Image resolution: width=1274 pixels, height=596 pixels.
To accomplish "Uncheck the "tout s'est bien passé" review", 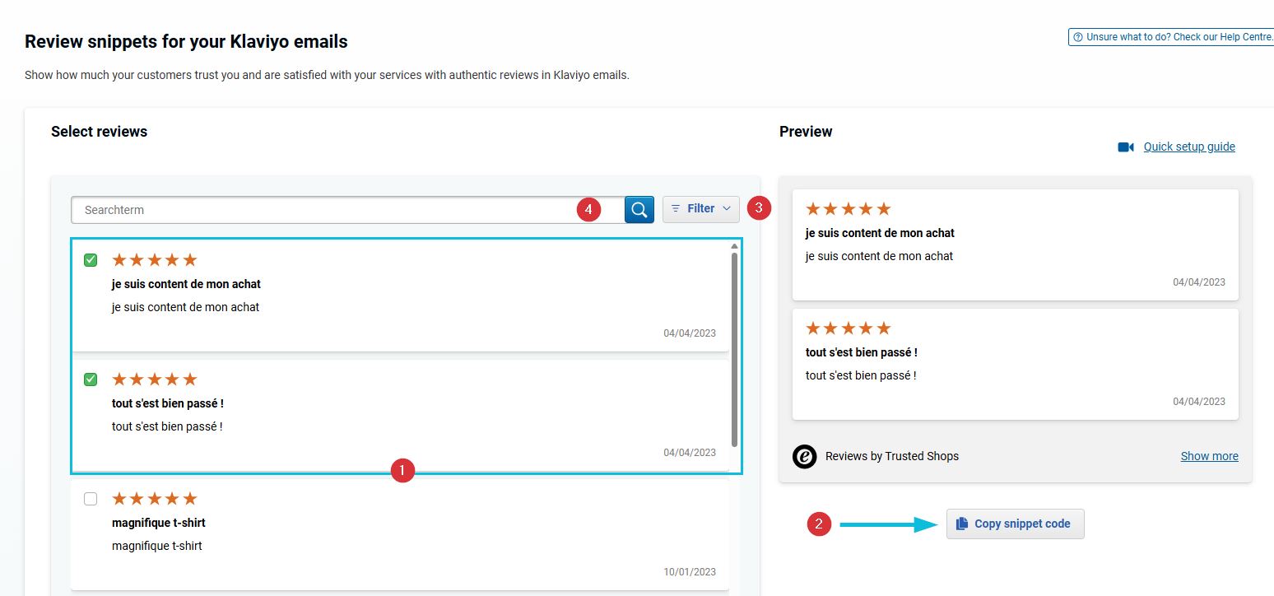I will coord(91,379).
